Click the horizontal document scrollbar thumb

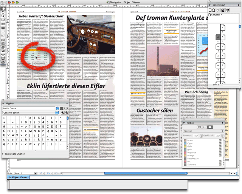(x=146, y=174)
